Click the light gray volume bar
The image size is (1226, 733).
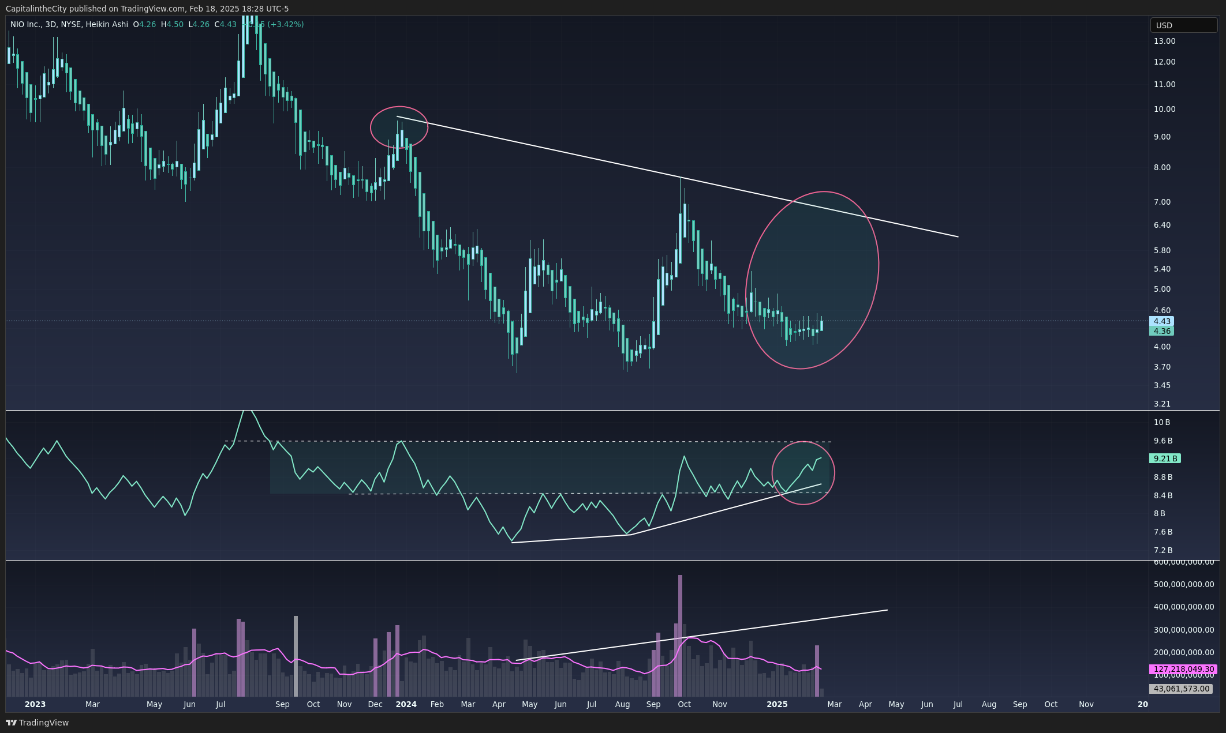(x=296, y=656)
